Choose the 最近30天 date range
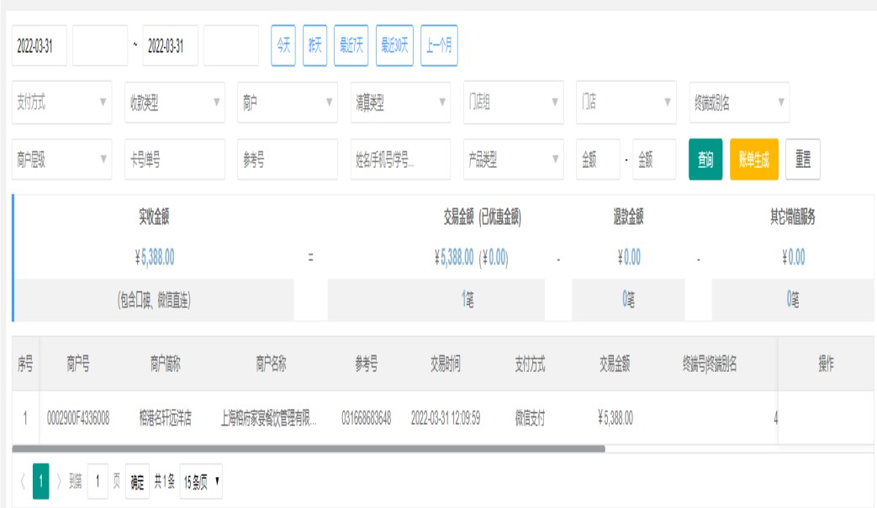Screen dimensions: 877x508 pyautogui.click(x=394, y=45)
